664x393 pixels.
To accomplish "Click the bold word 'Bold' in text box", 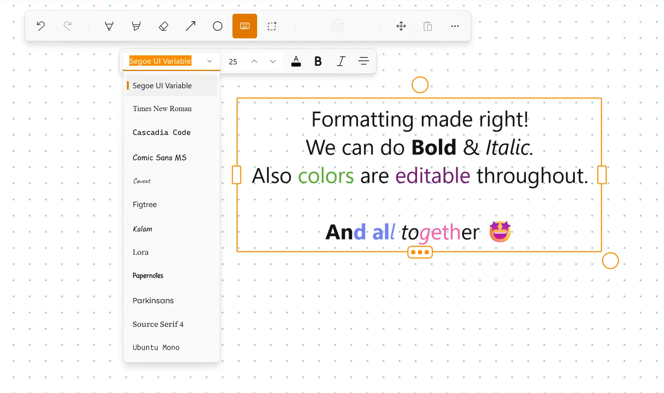I will click(x=434, y=147).
